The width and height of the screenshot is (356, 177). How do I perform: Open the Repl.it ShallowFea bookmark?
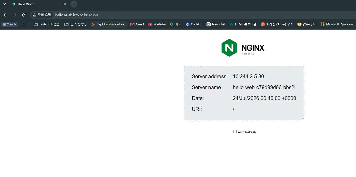click(109, 24)
